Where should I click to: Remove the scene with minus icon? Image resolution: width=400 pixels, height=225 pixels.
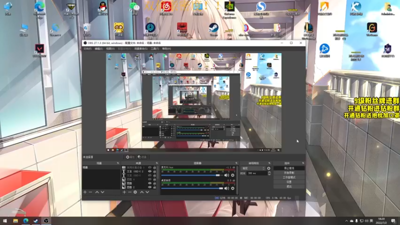[x=90, y=192]
